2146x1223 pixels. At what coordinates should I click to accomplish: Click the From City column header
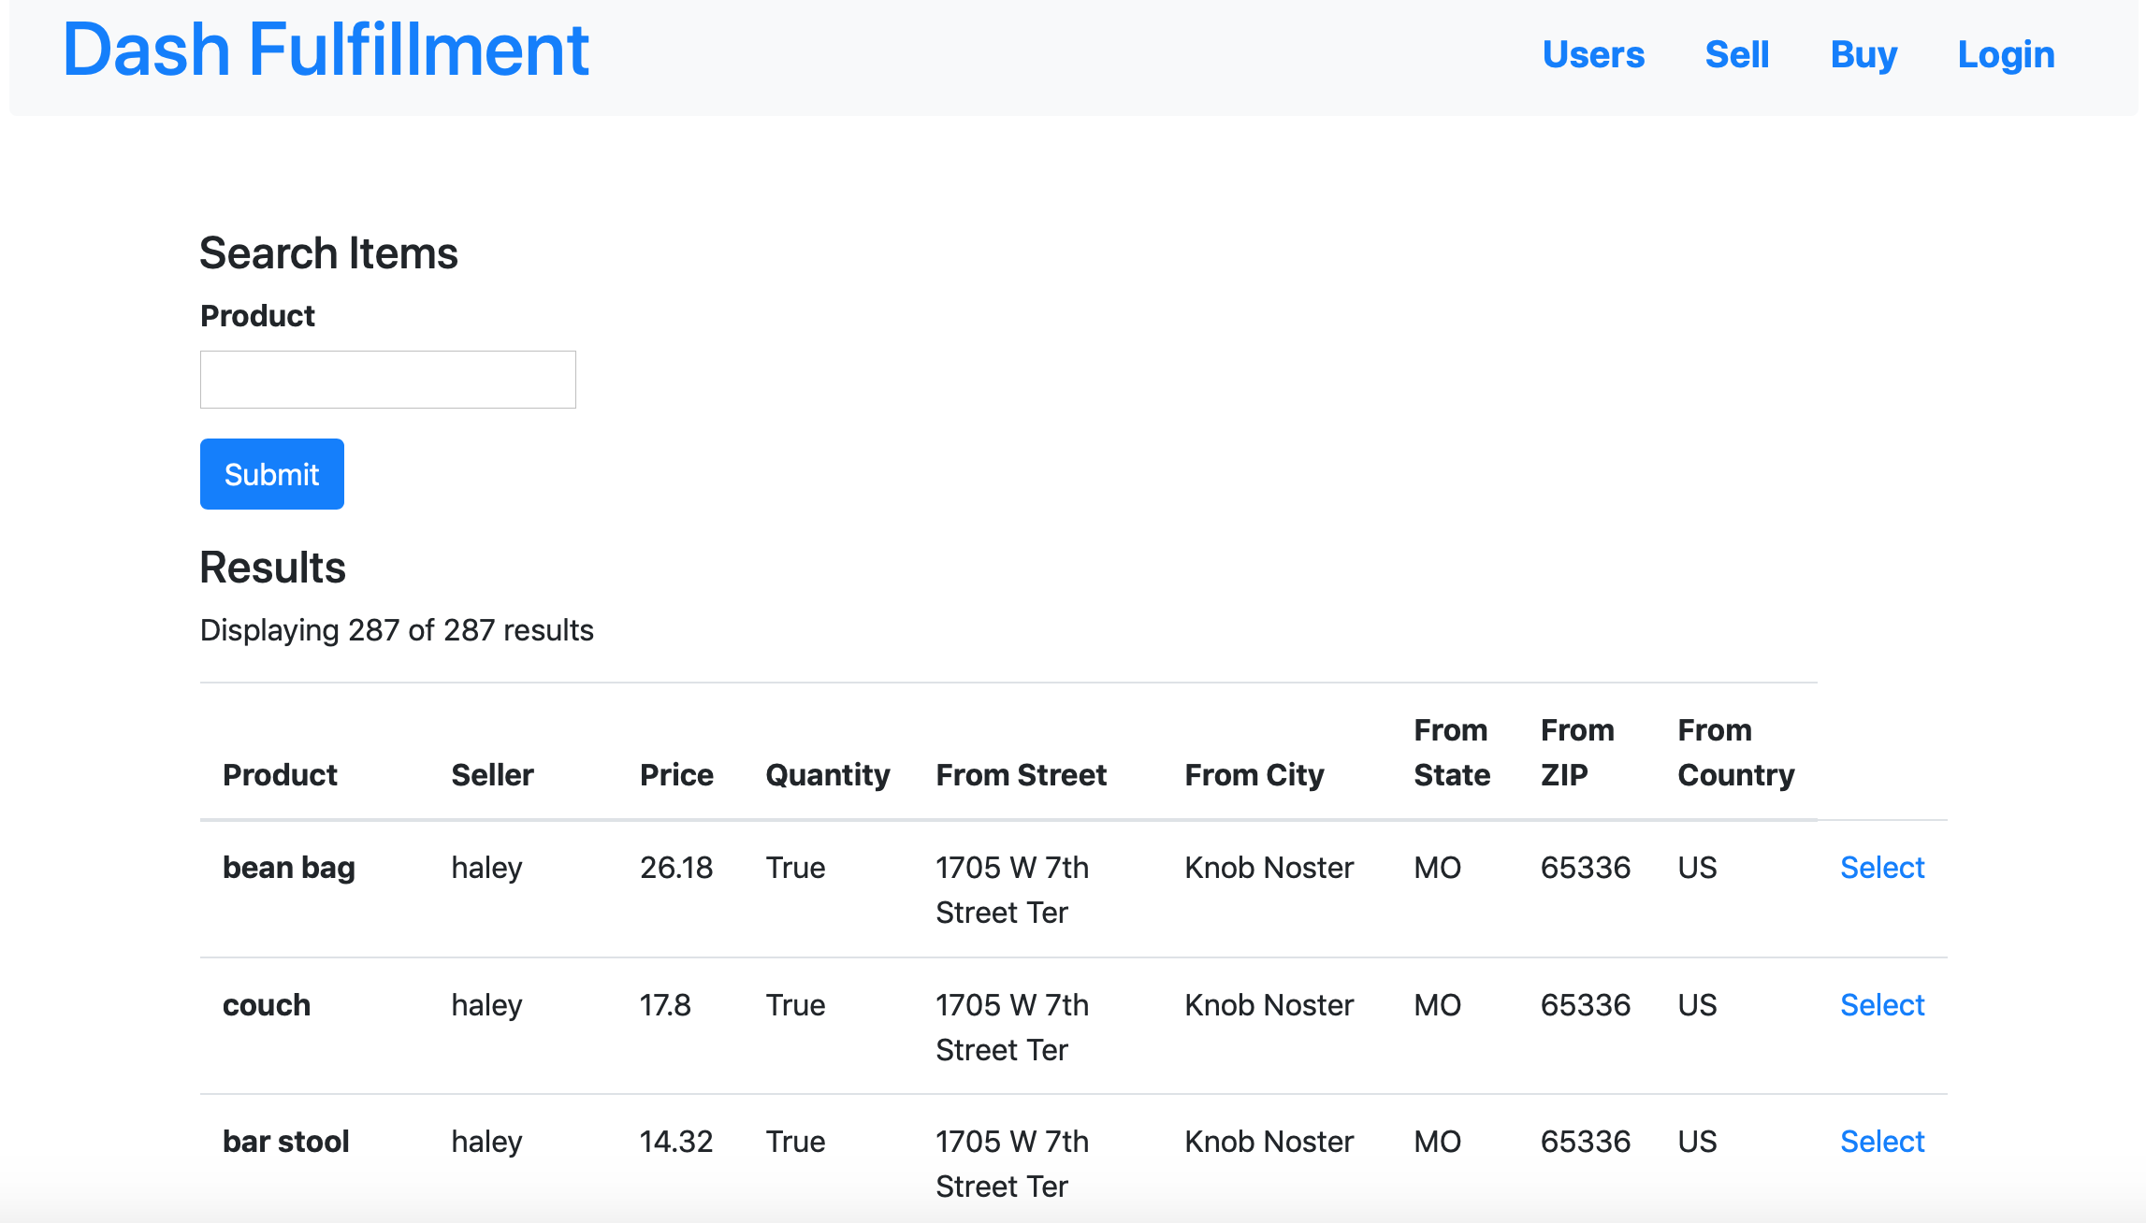click(x=1254, y=775)
